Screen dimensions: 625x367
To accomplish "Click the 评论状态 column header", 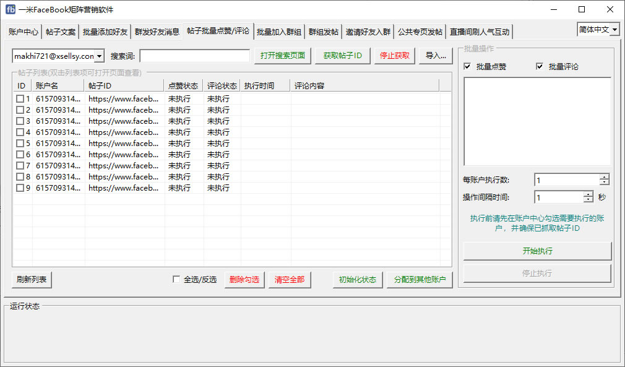I will coord(222,85).
